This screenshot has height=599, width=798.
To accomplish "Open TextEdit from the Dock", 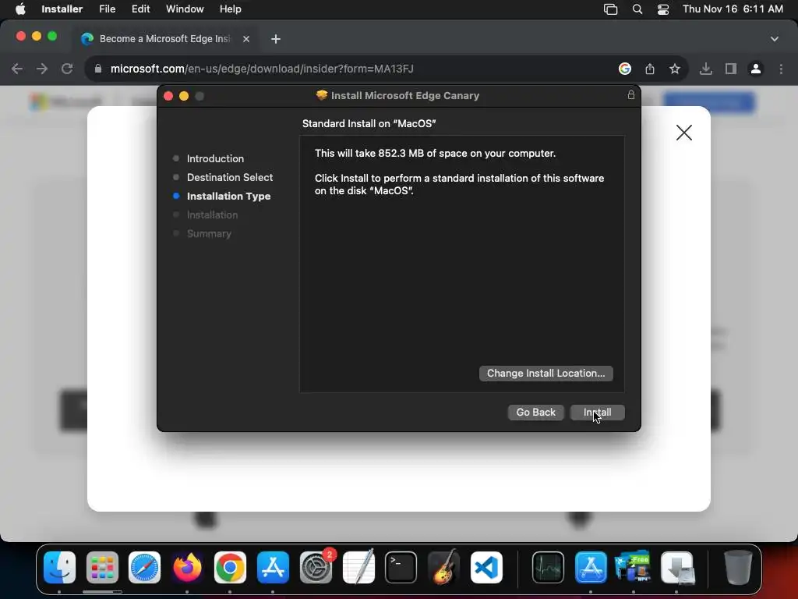I will (358, 567).
